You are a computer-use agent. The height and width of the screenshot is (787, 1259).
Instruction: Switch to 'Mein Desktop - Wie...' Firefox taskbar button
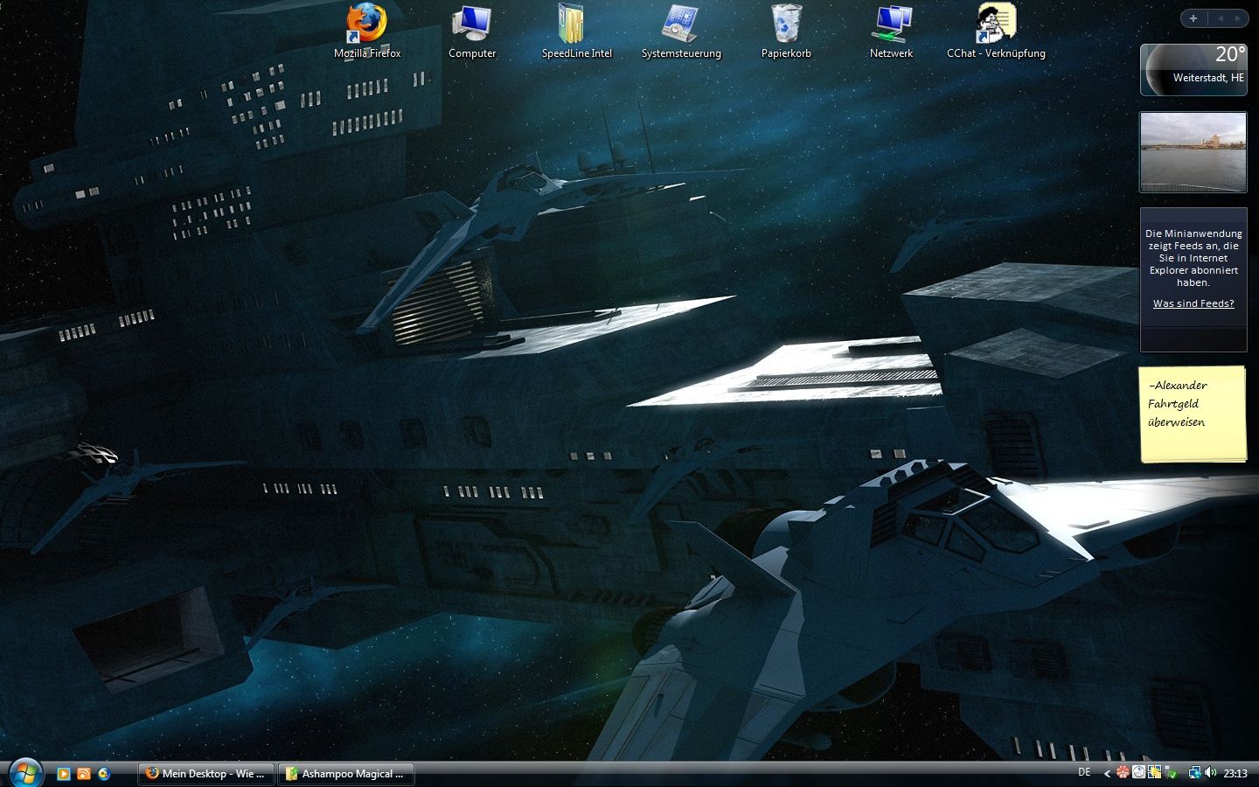206,774
